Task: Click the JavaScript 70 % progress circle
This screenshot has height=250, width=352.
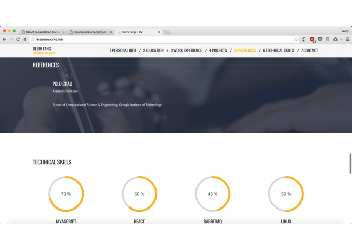Action: pyautogui.click(x=66, y=194)
